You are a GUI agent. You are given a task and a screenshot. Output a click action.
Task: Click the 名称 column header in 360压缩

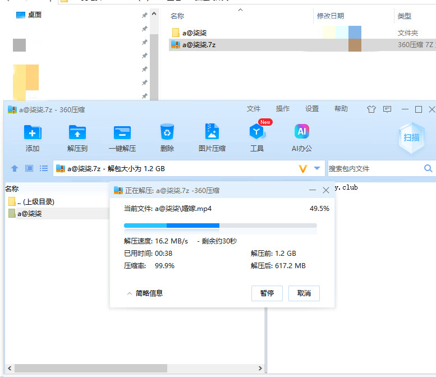click(x=12, y=188)
